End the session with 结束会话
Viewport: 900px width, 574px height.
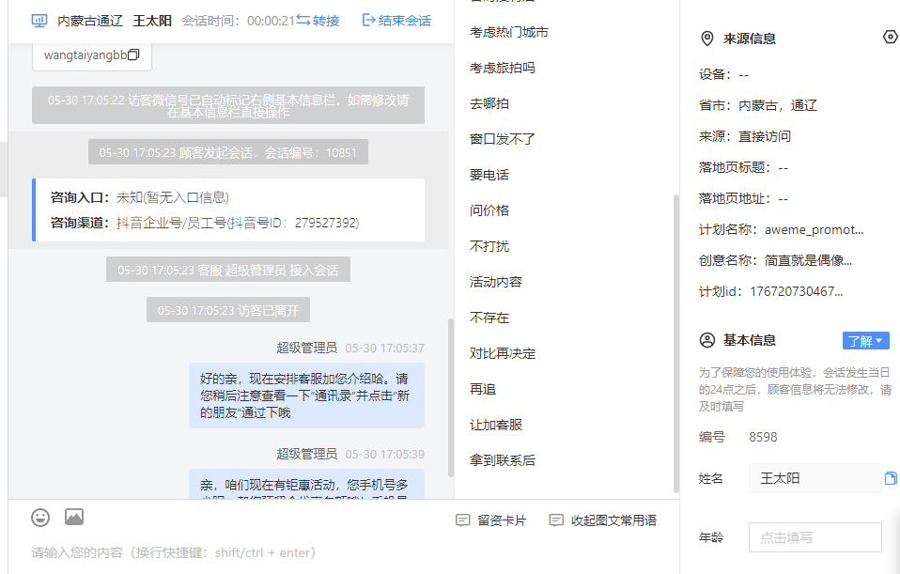point(396,21)
